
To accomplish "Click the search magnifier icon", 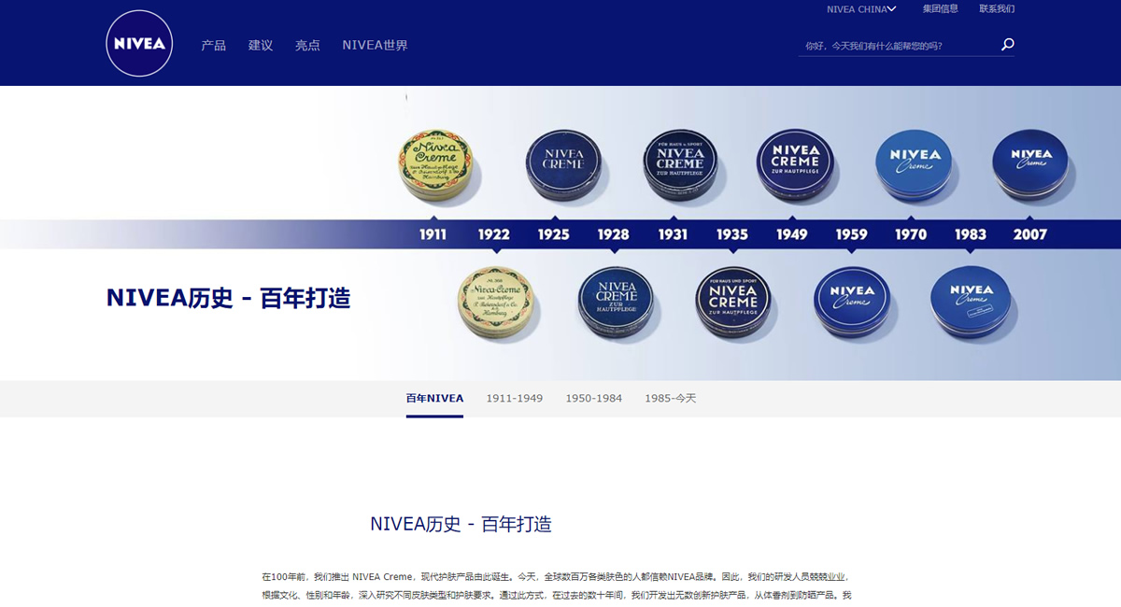I will [1007, 44].
